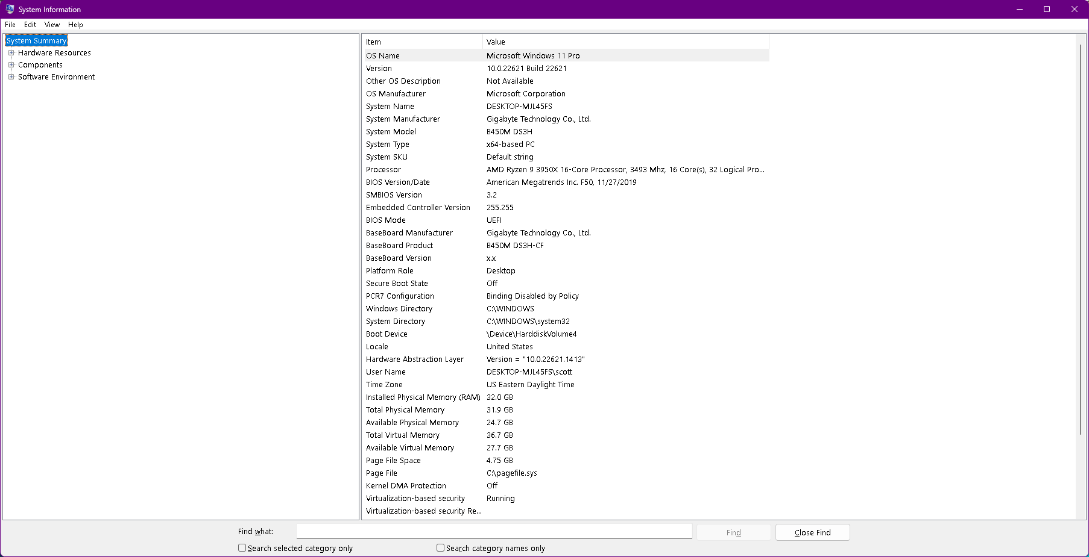The image size is (1089, 557).
Task: Select the Windows Directory row
Action: pos(566,308)
